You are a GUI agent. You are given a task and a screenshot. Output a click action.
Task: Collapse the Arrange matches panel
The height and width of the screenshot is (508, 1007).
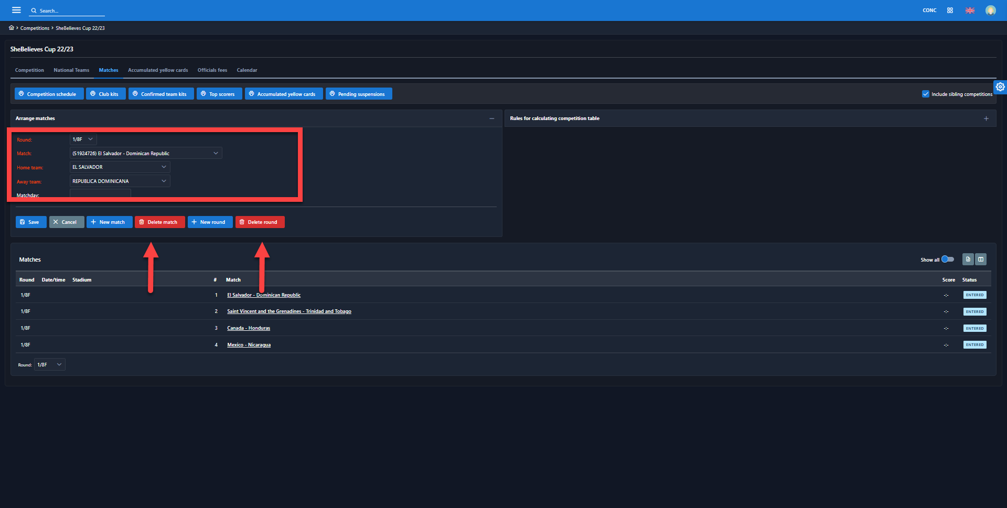pyautogui.click(x=491, y=118)
